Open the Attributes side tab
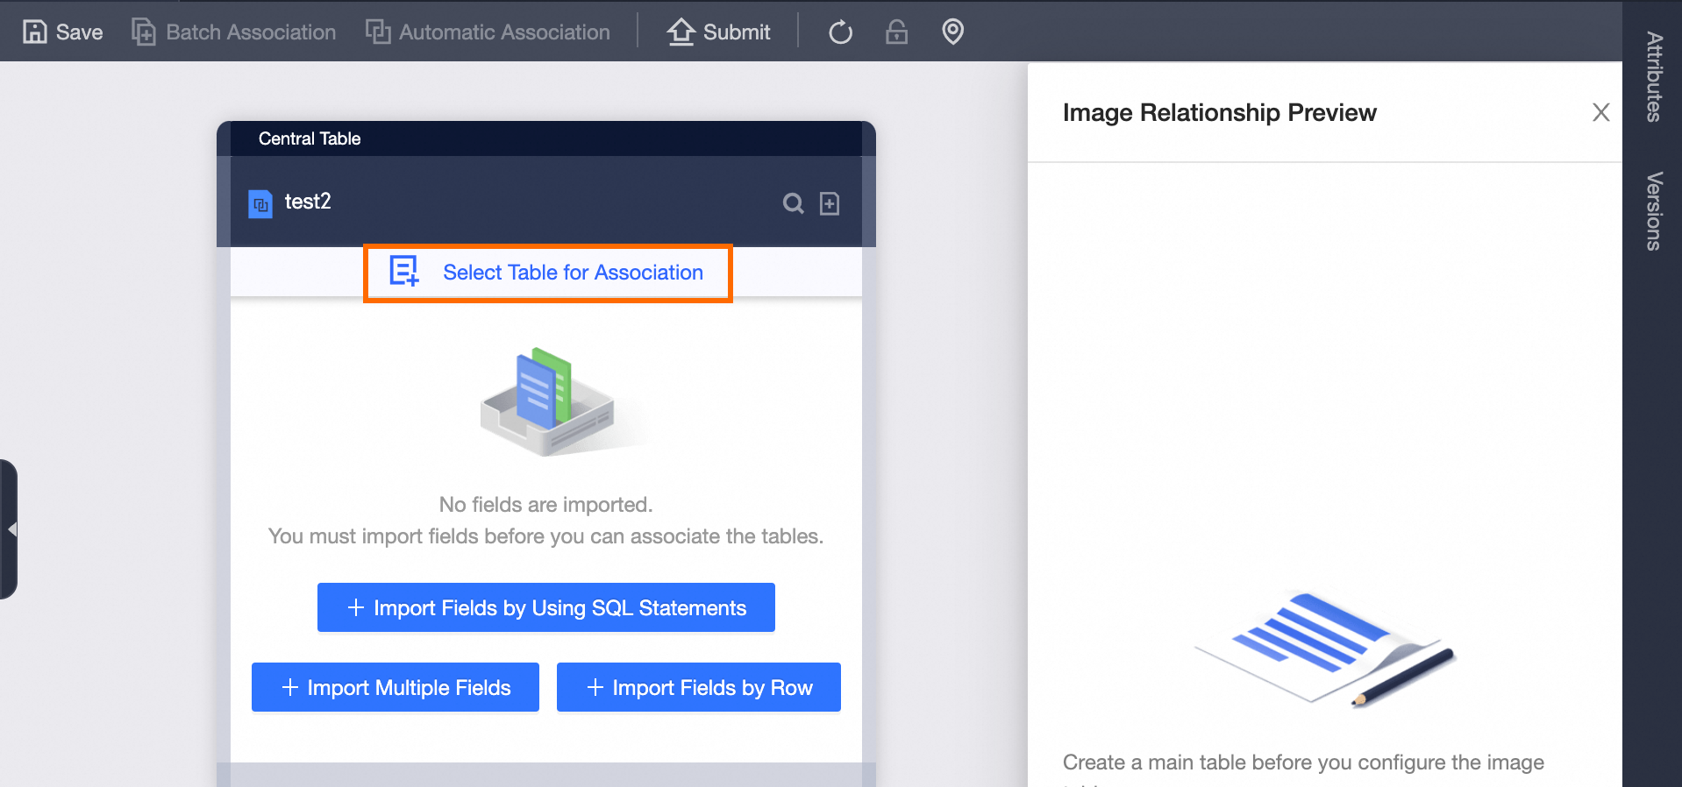Viewport: 1682px width, 787px height. [1654, 77]
